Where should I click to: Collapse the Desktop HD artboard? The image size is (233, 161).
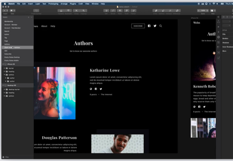3,85
